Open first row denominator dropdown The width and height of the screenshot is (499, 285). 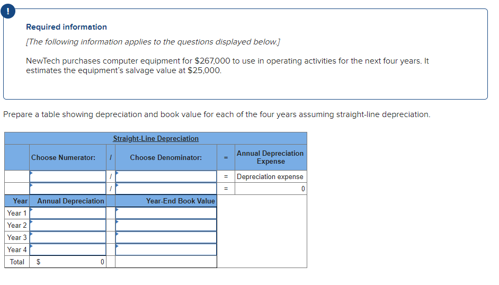click(x=166, y=176)
